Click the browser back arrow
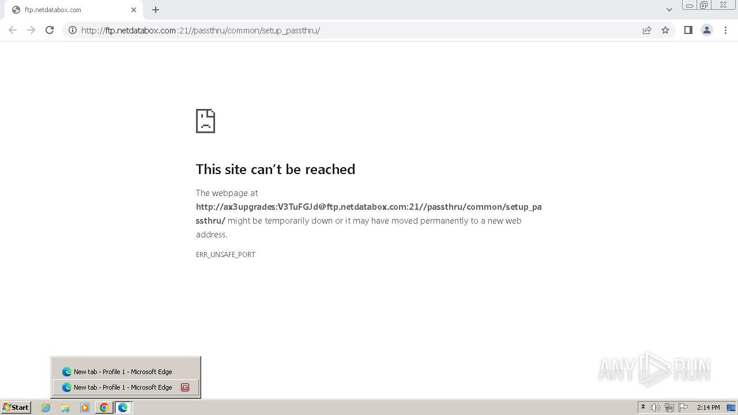The height and width of the screenshot is (415, 738). coord(13,30)
